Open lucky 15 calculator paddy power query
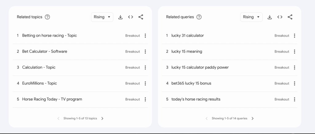The image size is (315, 134). tap(200, 67)
